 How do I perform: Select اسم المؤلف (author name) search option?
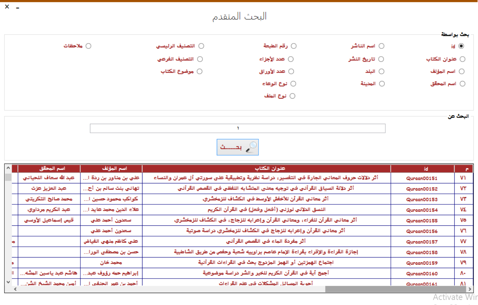pyautogui.click(x=462, y=71)
